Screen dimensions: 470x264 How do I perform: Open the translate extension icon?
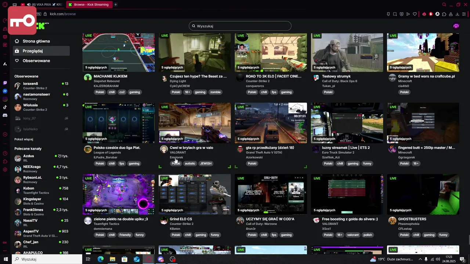point(437,14)
